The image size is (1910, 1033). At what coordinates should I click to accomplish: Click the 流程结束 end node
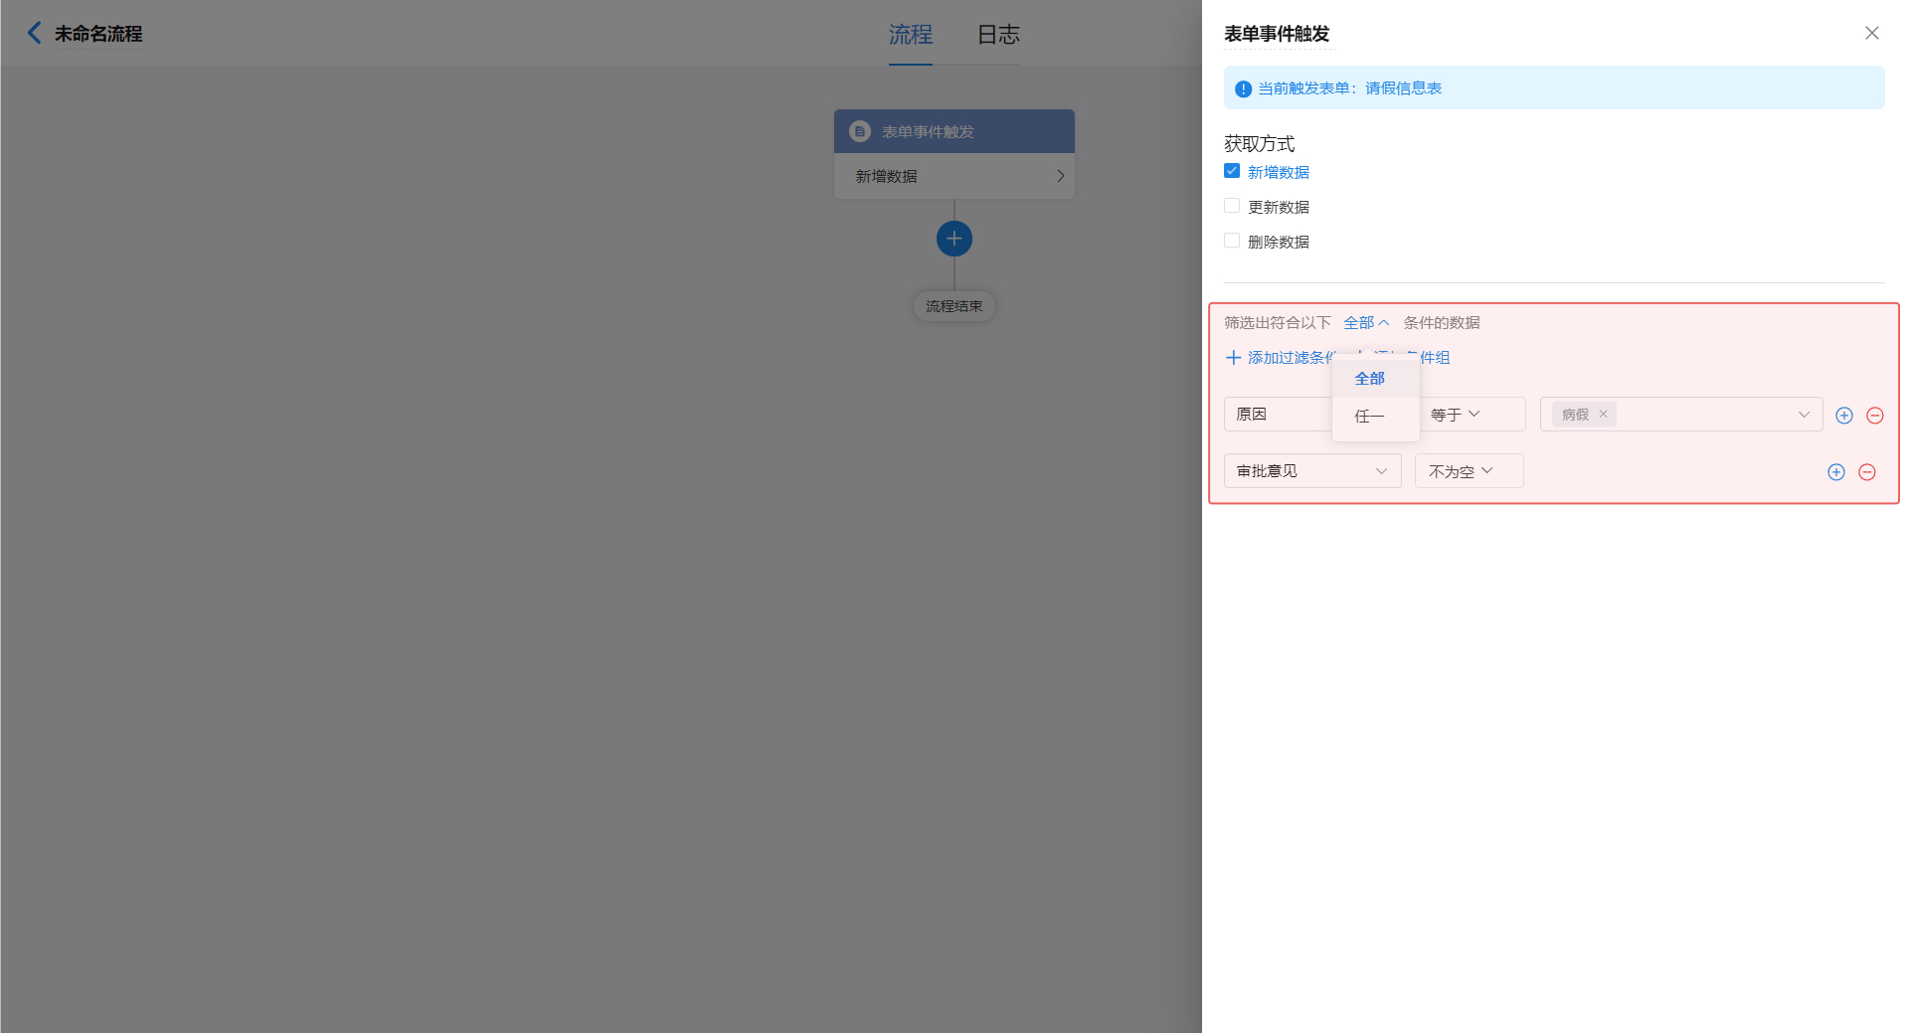954,306
